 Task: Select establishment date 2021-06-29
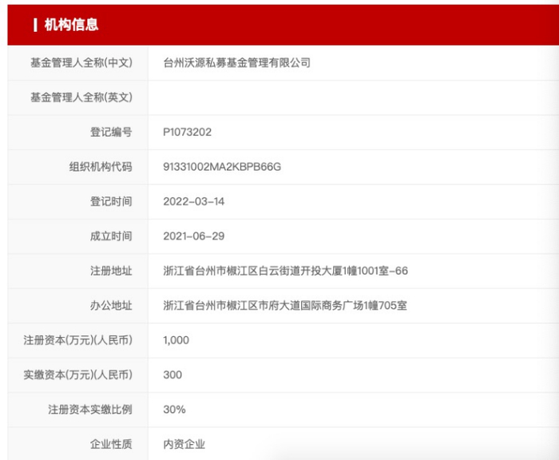194,236
